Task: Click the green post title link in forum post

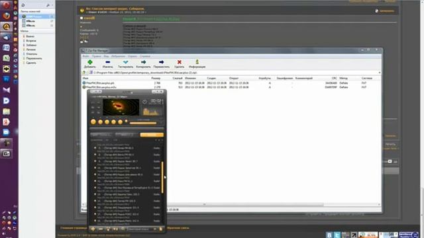Action: (151, 19)
